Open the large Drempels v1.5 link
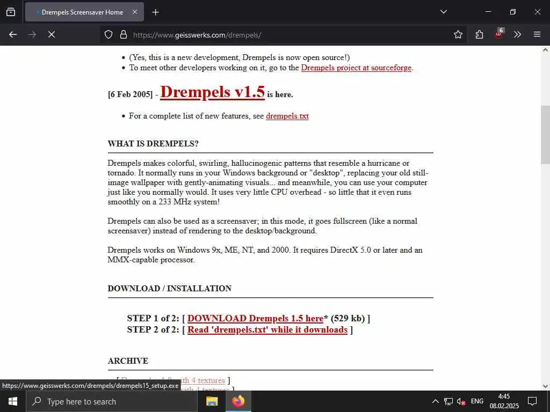Viewport: 550px width, 412px height. 212,92
